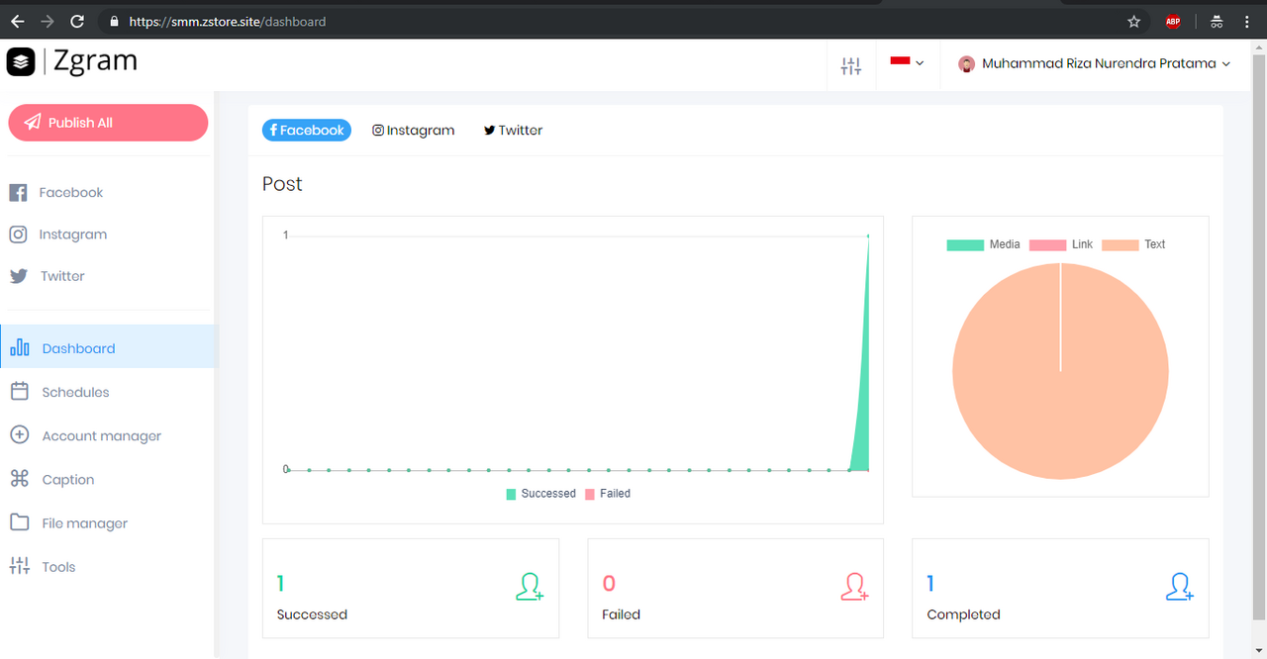Click the Completed count 1

930,584
